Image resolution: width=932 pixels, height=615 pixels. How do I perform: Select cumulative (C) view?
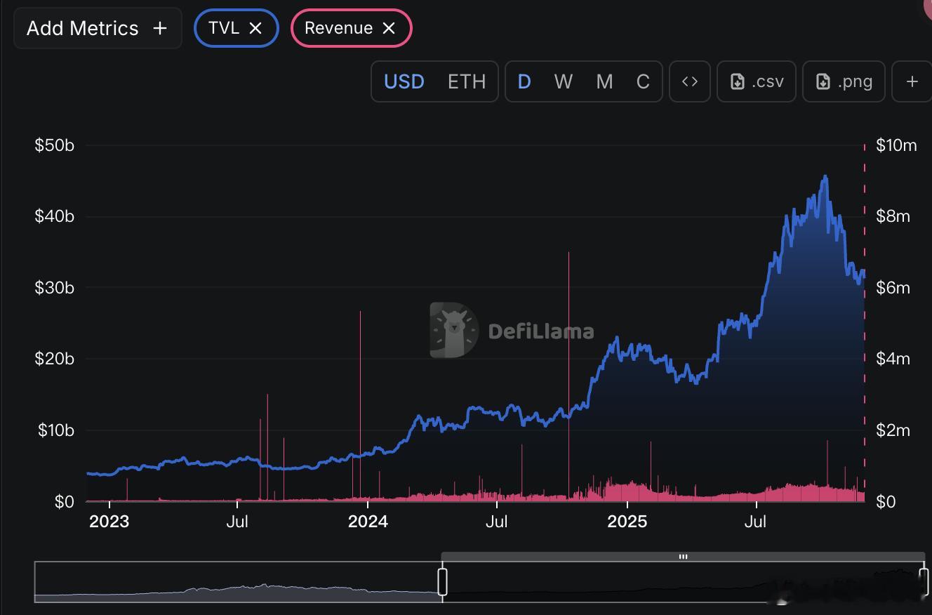pyautogui.click(x=643, y=81)
